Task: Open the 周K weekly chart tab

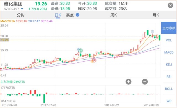Action: [x=113, y=15]
